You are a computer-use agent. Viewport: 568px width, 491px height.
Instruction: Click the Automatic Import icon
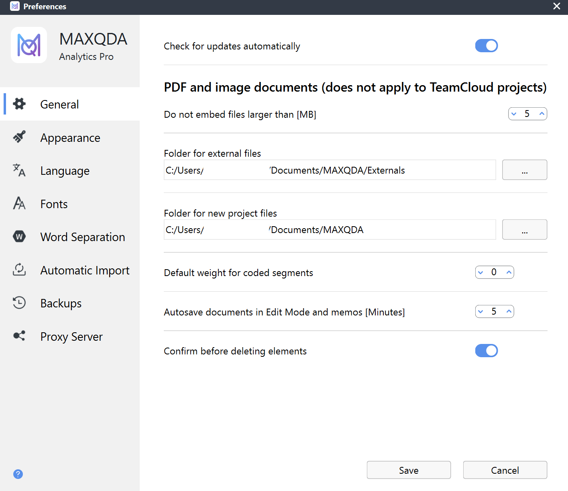point(19,270)
